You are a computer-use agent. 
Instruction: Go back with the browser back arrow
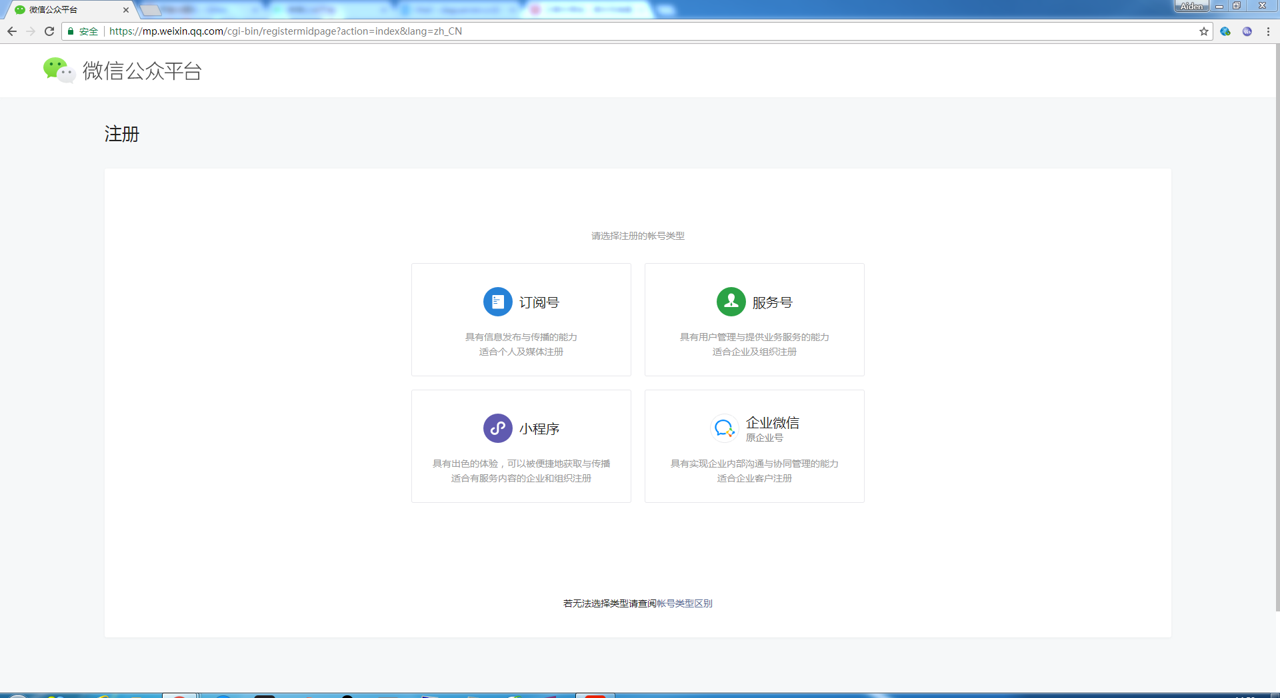[12, 31]
